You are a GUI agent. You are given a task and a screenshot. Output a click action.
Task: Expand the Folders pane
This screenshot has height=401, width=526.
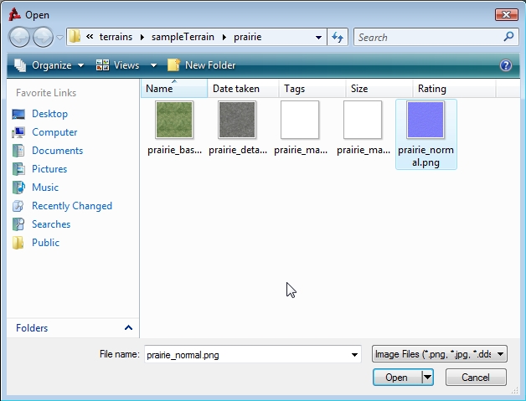[128, 328]
